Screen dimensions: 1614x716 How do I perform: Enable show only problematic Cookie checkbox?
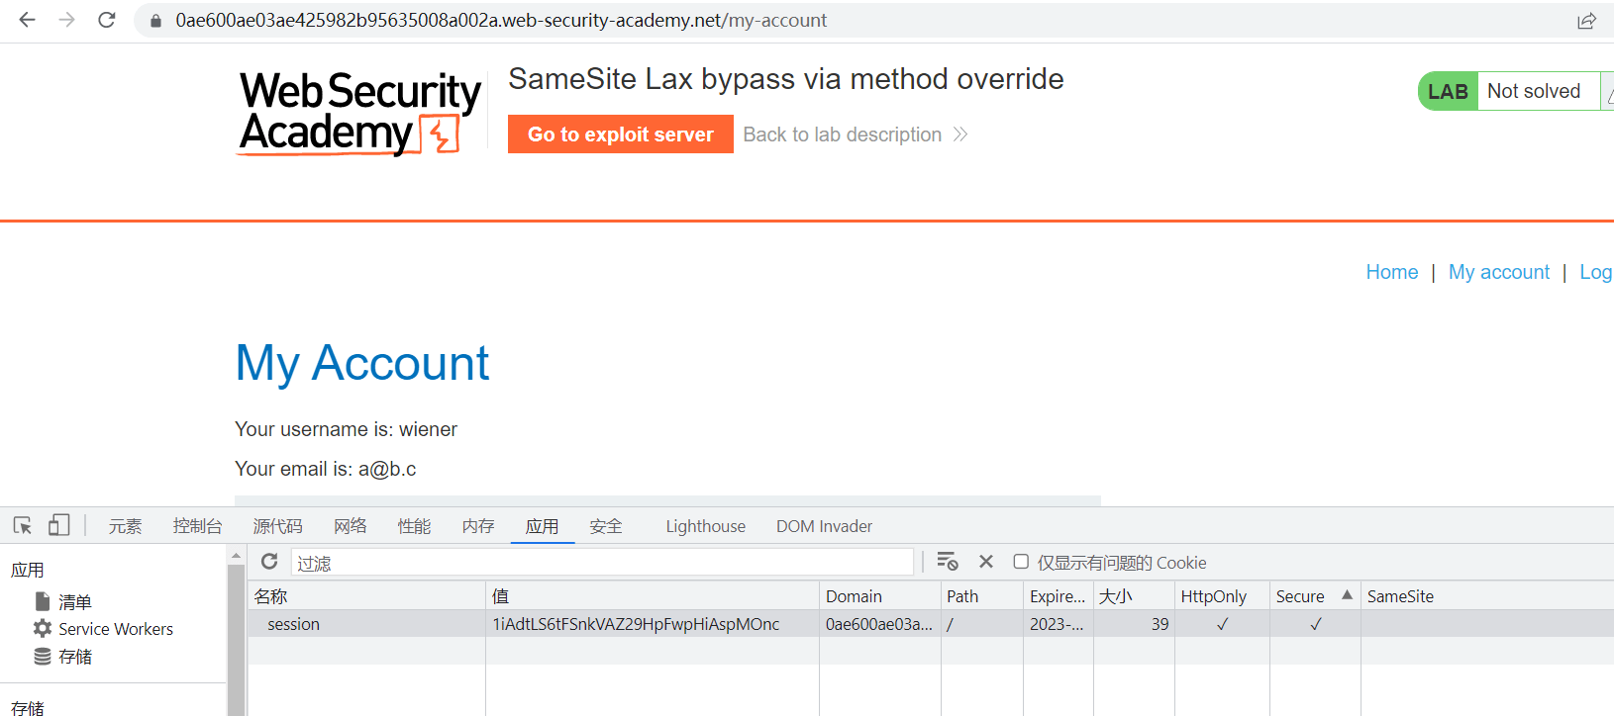pyautogui.click(x=1021, y=562)
